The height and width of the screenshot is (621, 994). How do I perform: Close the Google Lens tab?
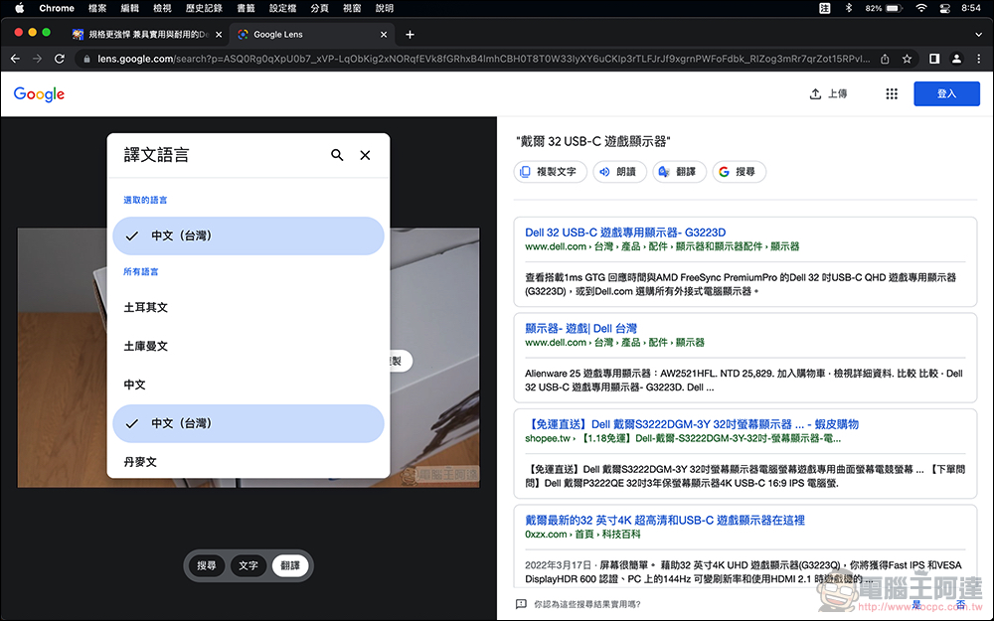(384, 34)
